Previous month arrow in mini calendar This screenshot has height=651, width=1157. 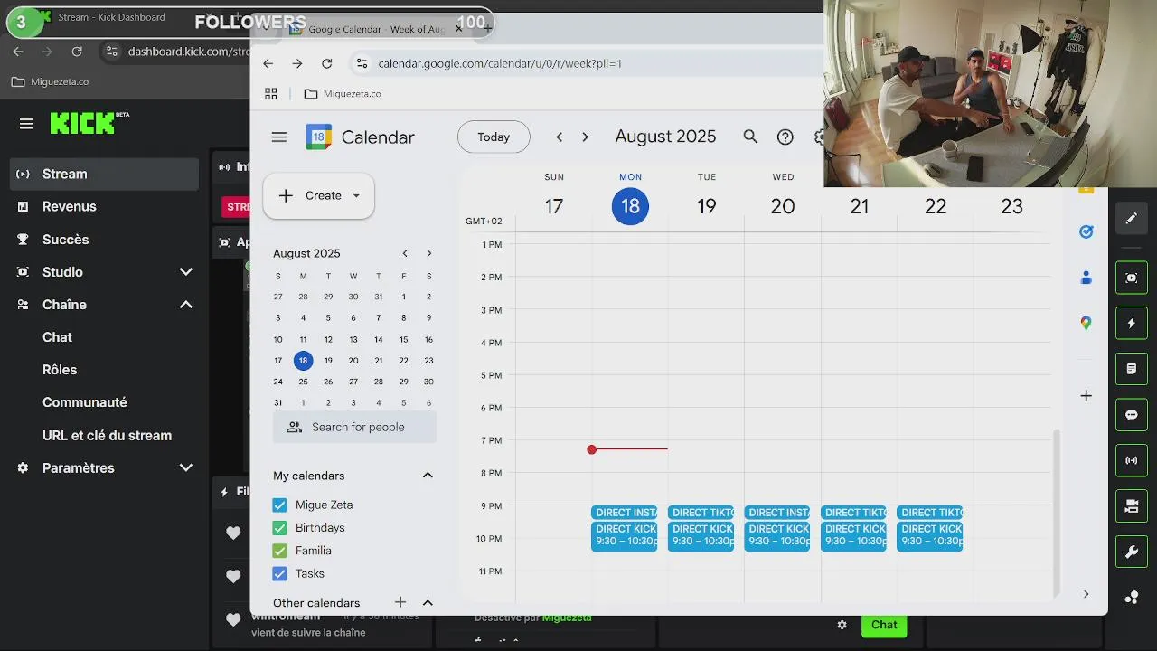click(405, 253)
